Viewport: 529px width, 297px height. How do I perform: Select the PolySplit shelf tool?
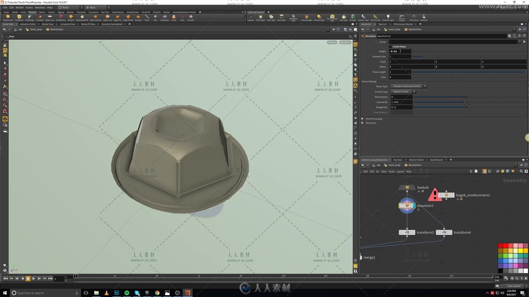40,18
